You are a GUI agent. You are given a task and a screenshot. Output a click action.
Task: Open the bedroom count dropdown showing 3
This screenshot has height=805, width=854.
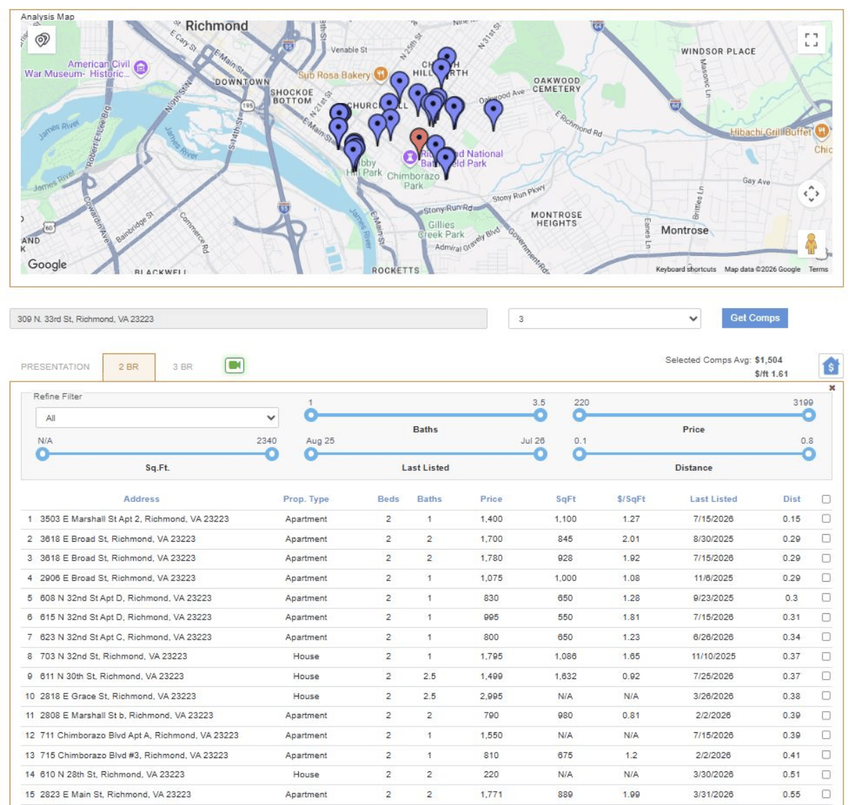(x=605, y=318)
